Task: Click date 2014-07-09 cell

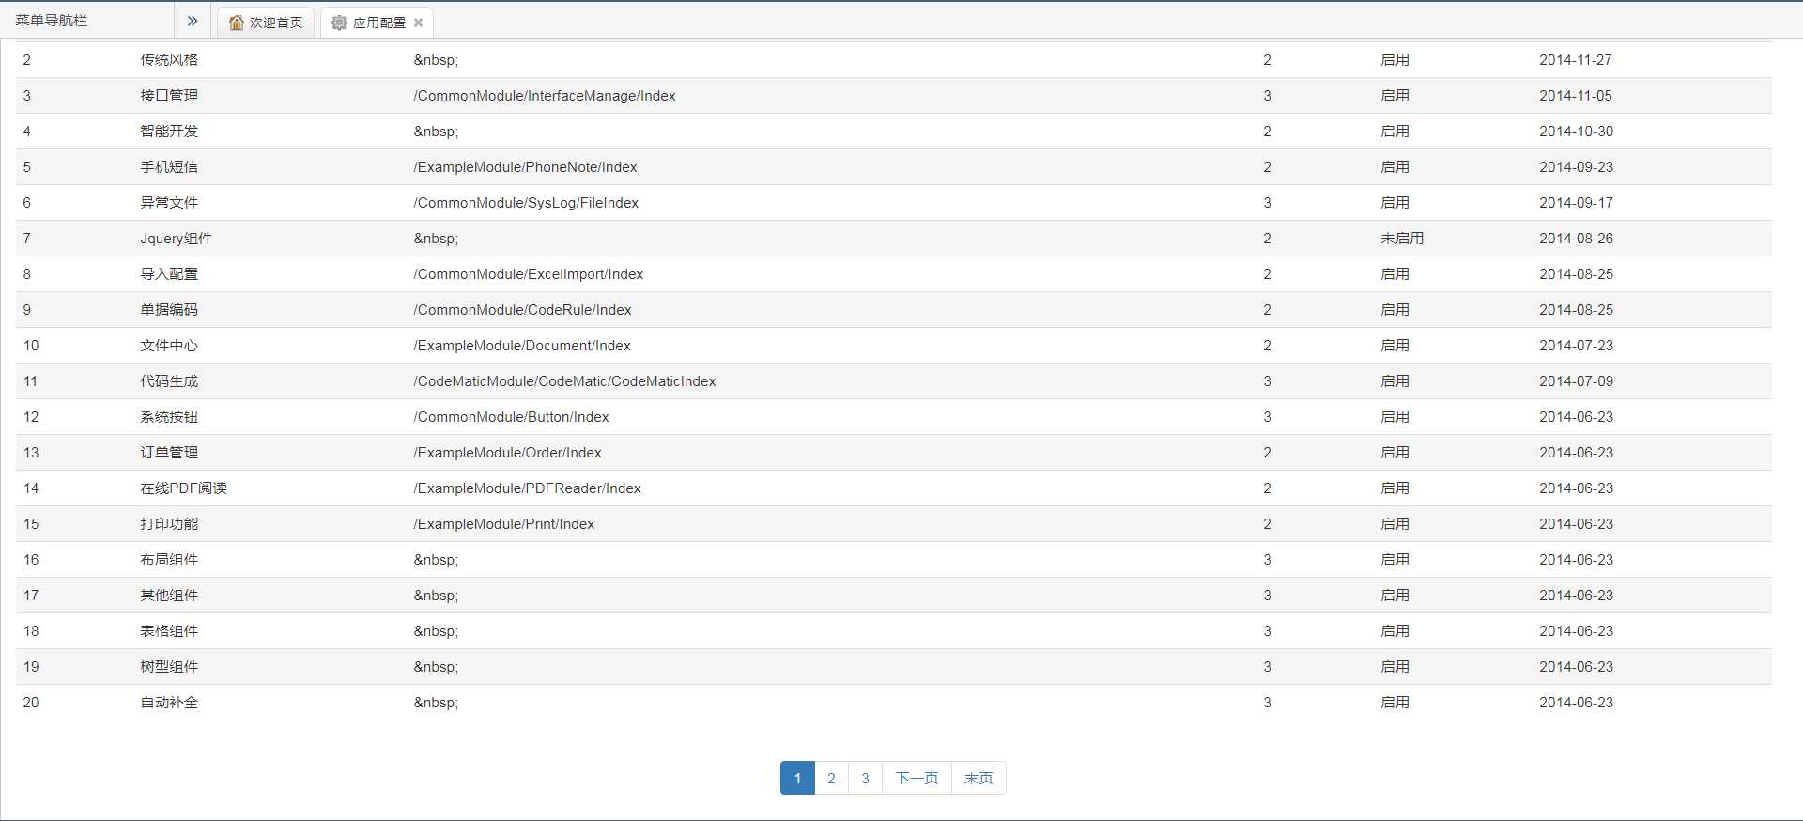Action: pos(1576,381)
